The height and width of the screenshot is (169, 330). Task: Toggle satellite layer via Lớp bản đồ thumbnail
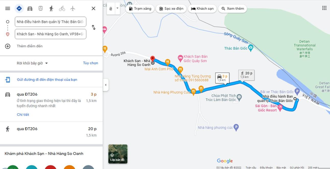(118, 154)
